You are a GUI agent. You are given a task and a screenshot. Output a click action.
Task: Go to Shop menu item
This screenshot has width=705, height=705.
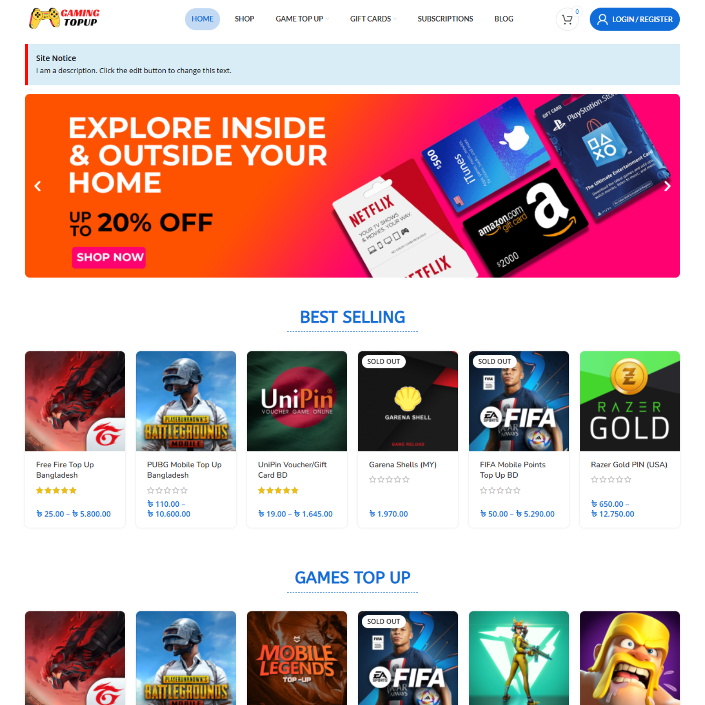coord(245,19)
